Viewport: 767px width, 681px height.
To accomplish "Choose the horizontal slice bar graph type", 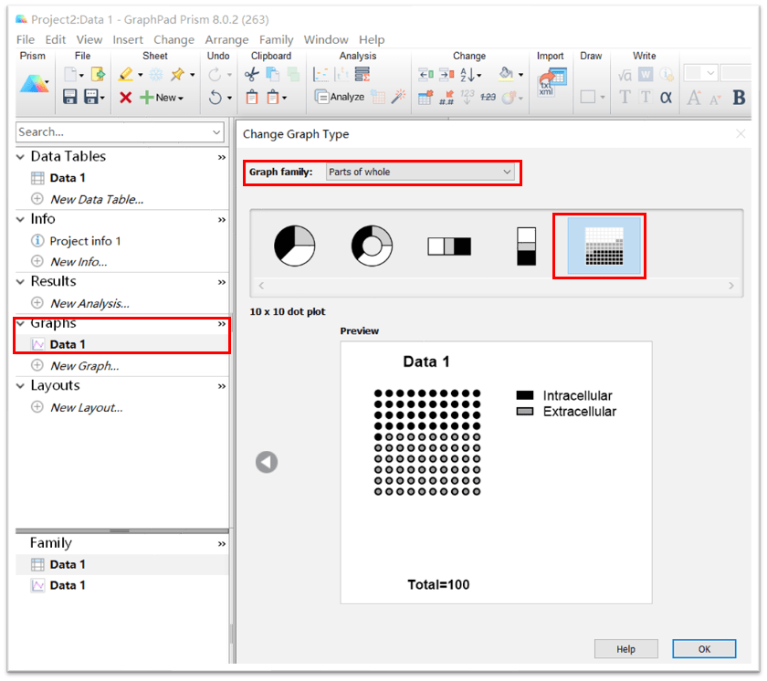I will click(x=449, y=246).
